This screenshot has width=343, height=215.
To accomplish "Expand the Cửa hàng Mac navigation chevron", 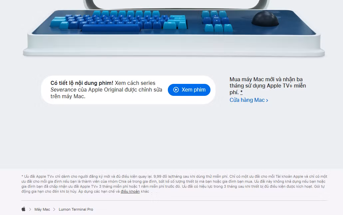I will (x=267, y=100).
